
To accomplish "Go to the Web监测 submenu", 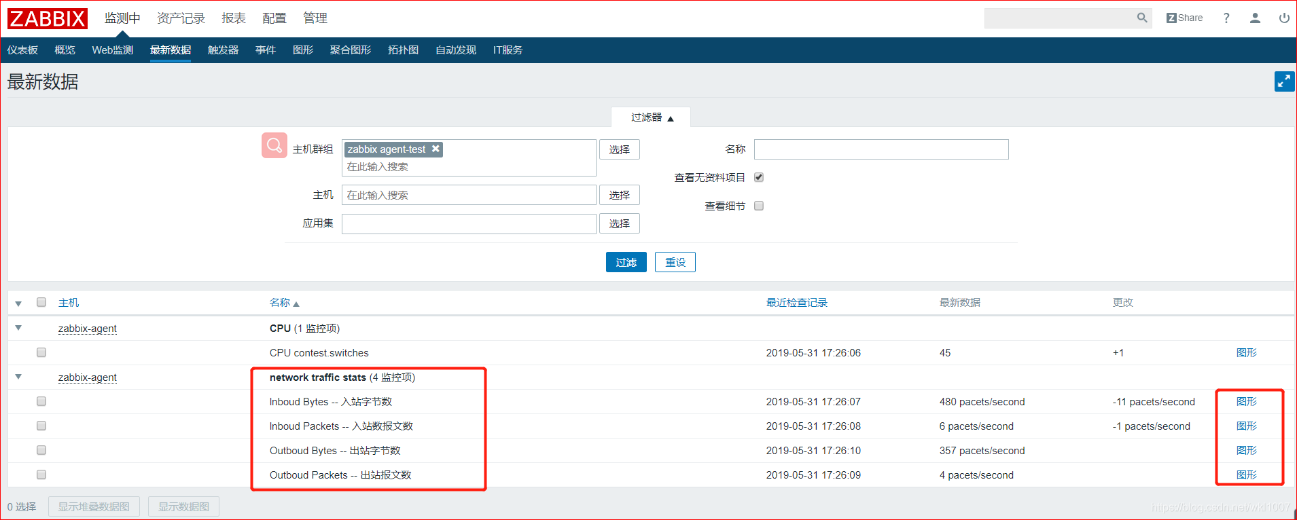I will click(x=112, y=50).
